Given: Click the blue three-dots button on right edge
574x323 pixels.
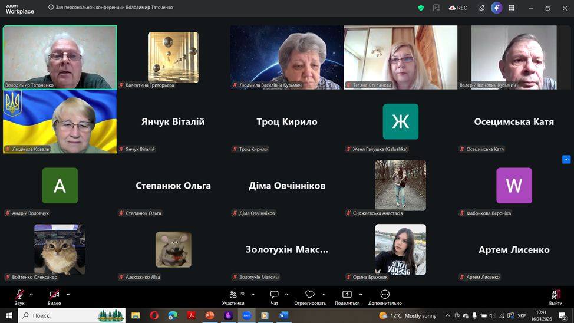Looking at the screenshot, I should coord(566,159).
